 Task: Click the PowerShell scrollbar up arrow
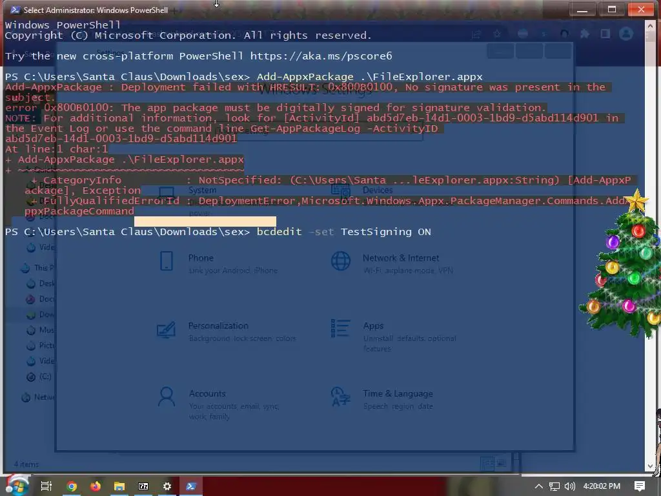649,25
